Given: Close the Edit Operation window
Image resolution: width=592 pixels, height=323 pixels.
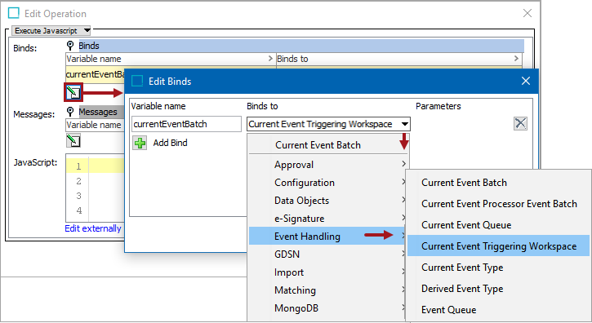Looking at the screenshot, I should coord(527,13).
